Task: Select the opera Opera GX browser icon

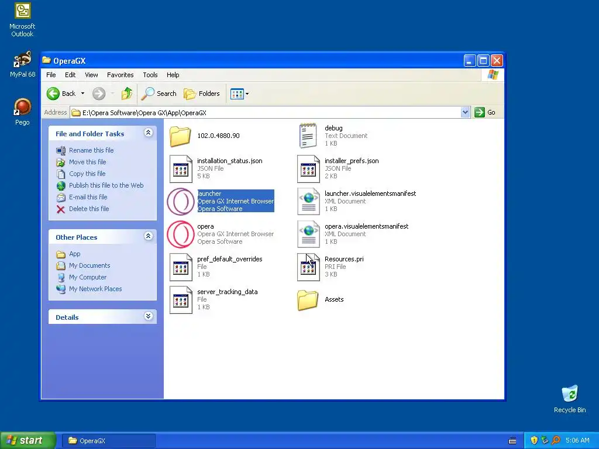Action: [x=181, y=234]
